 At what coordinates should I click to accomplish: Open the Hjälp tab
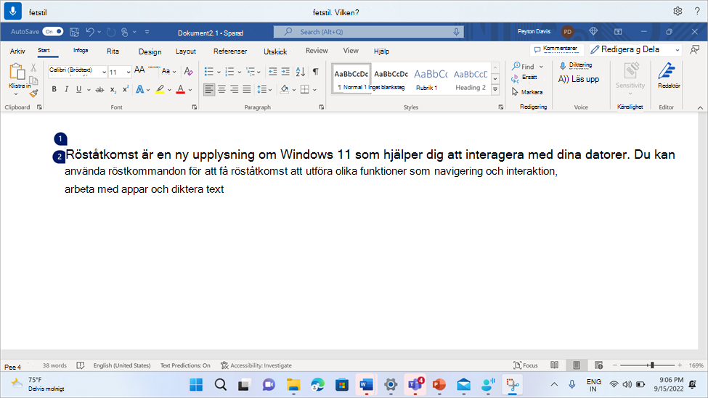381,51
